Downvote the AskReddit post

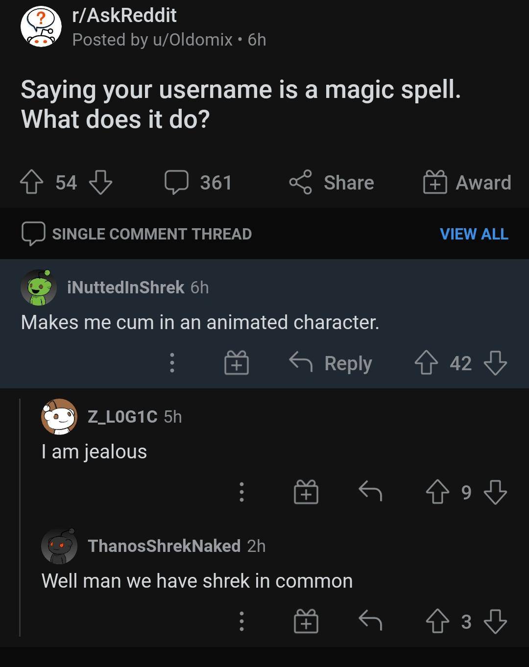click(x=101, y=183)
